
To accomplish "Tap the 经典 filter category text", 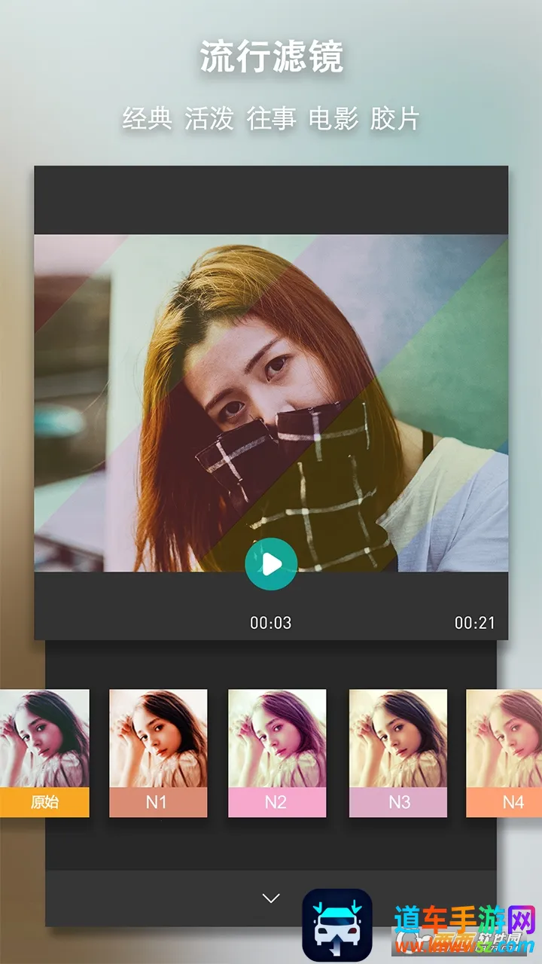I will tap(147, 118).
